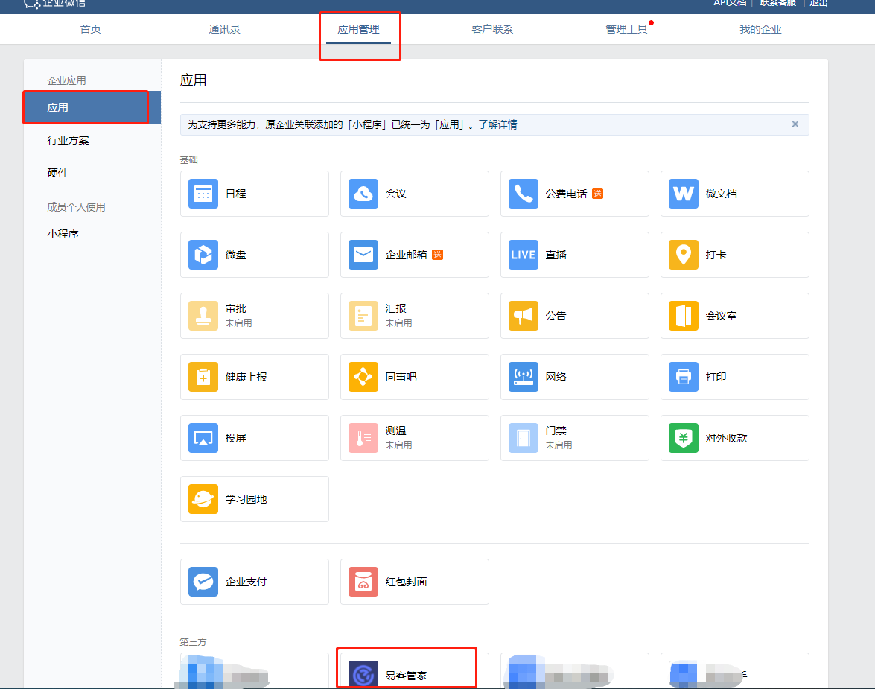Click 未启用 status under 审批
The width and height of the screenshot is (875, 689).
click(x=238, y=323)
